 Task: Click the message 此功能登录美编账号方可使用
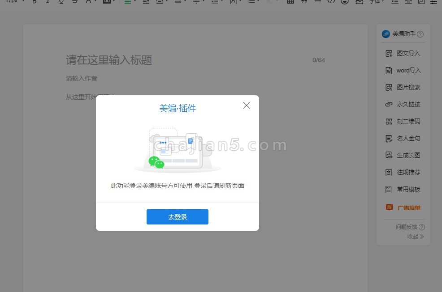pyautogui.click(x=152, y=186)
